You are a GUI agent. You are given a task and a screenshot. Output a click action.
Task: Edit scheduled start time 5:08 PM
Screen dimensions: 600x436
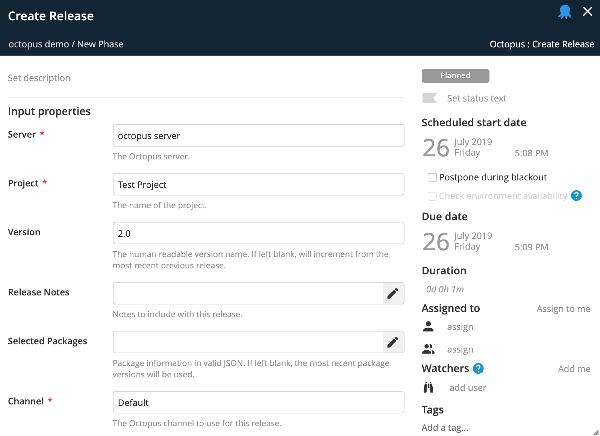pos(531,153)
